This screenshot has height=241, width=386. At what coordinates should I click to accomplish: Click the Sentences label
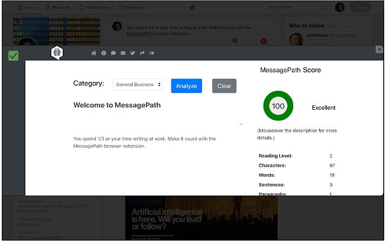coord(271,185)
